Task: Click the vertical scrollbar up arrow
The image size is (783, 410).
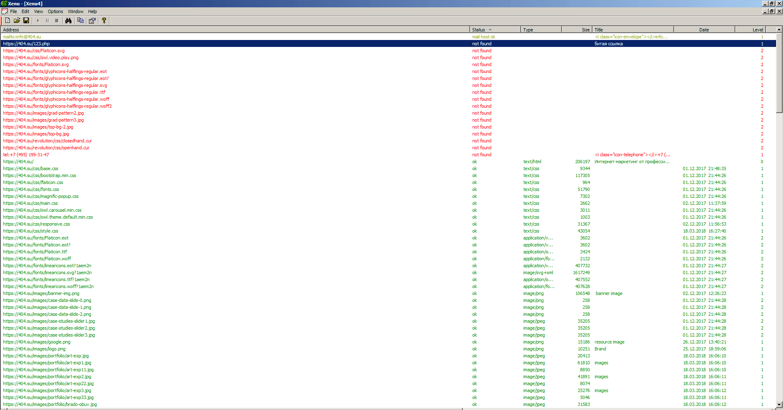Action: pos(779,29)
